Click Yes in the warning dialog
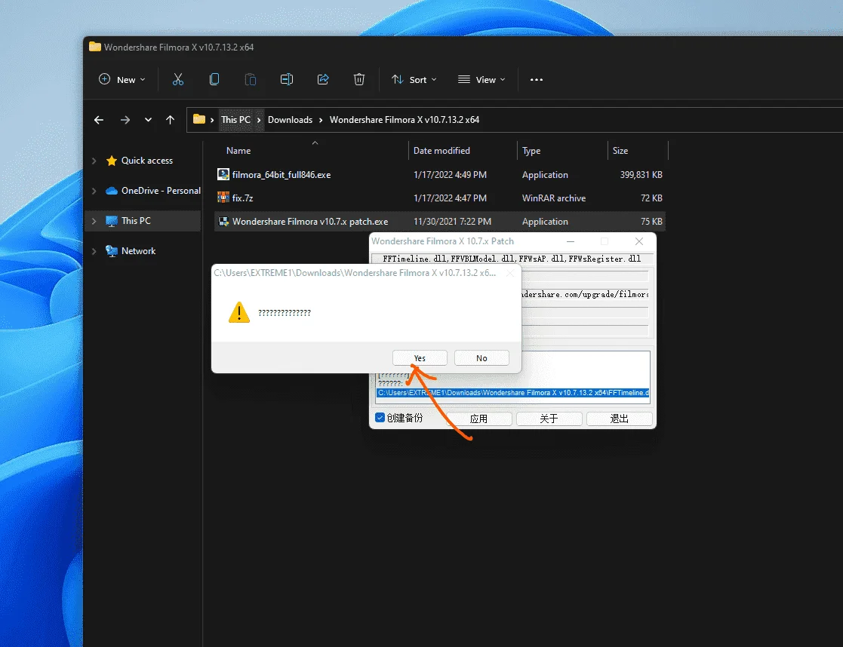Image resolution: width=843 pixels, height=647 pixels. [x=420, y=358]
